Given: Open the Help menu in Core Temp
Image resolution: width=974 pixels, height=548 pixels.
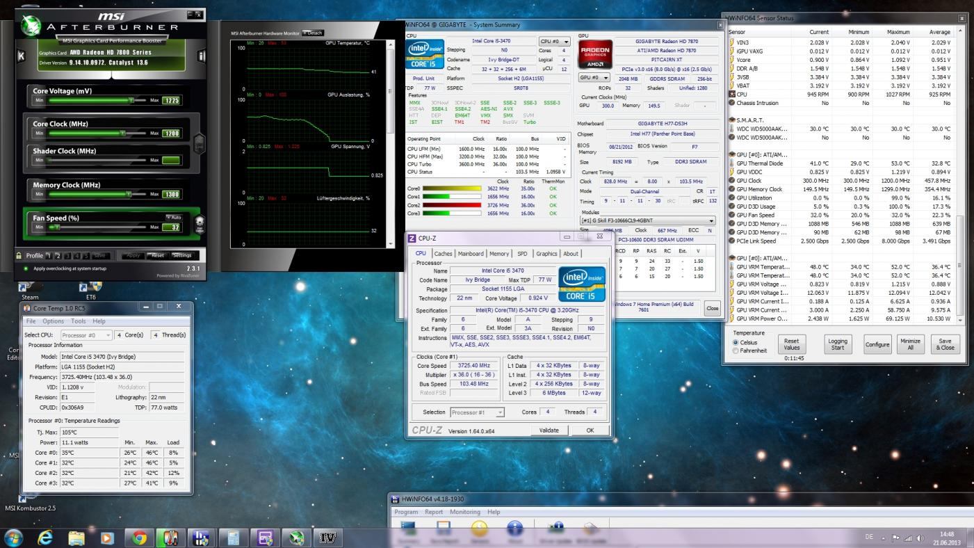Looking at the screenshot, I should tap(99, 321).
